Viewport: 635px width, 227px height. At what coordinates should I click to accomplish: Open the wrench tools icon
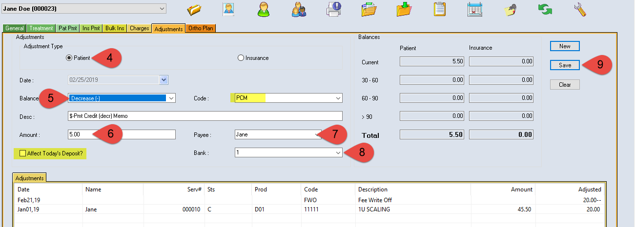pos(580,9)
